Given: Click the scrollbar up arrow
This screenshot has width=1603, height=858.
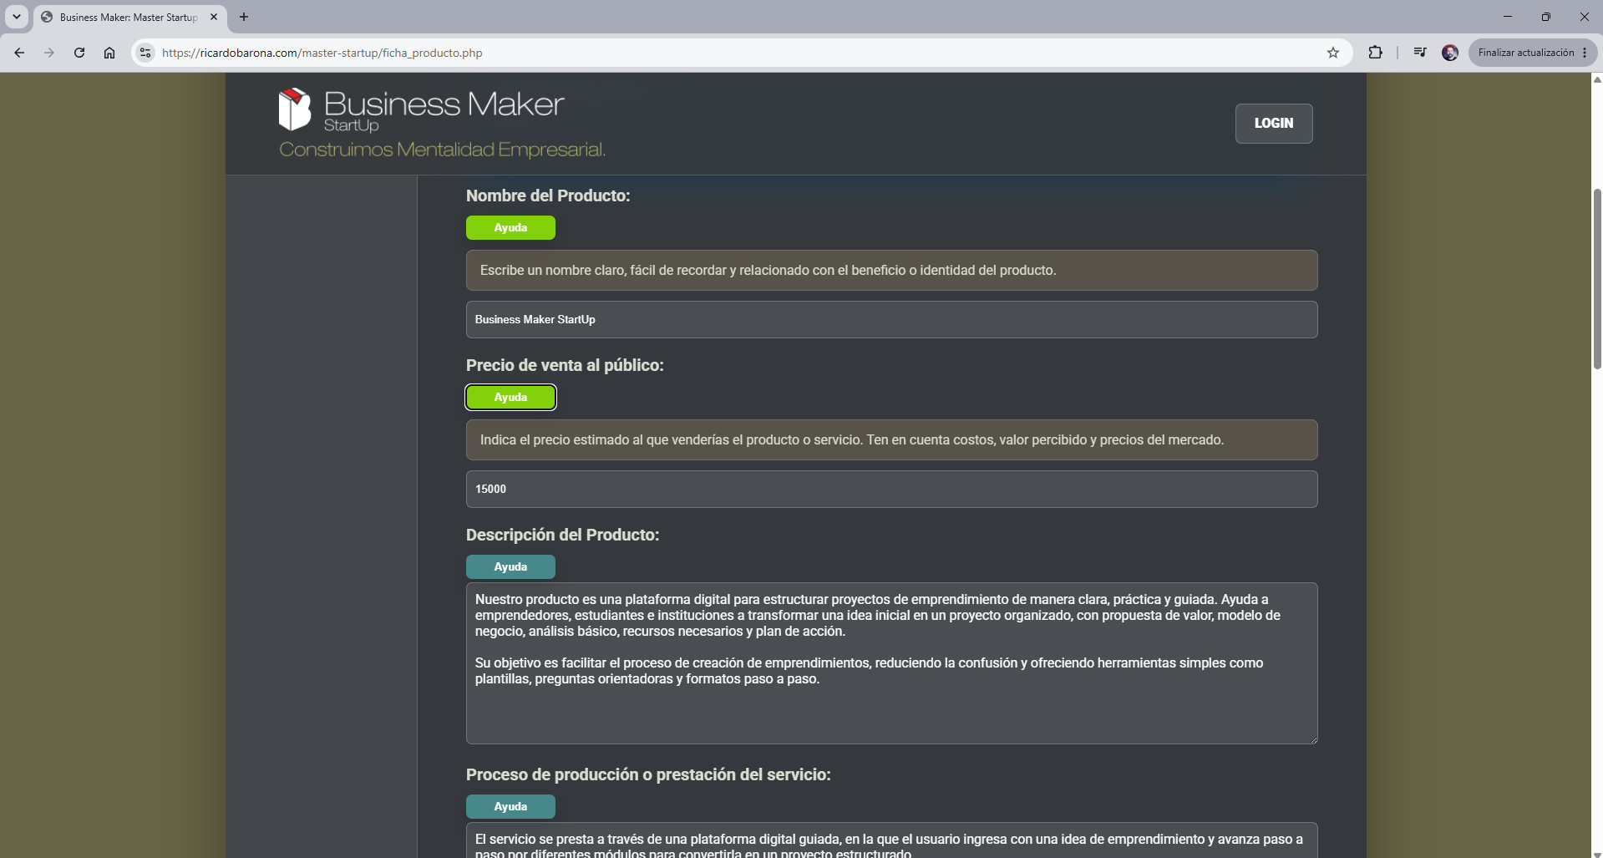Looking at the screenshot, I should [1597, 79].
